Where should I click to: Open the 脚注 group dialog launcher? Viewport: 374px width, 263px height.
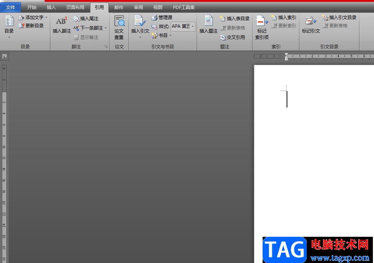tap(106, 46)
